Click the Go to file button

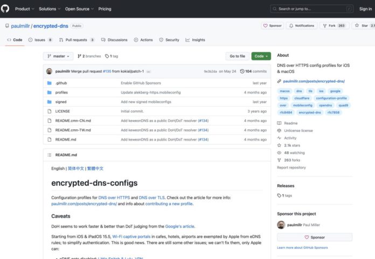pos(237,56)
